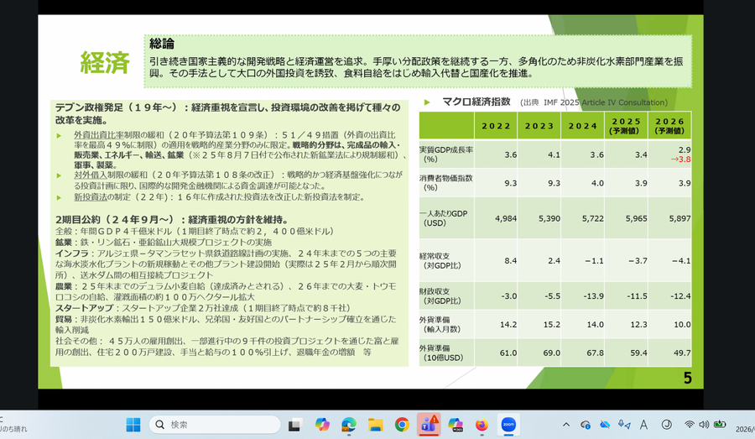Screen dimensions: 755x439
Task: Click the 総論 heading in the green box
Action: click(x=161, y=44)
